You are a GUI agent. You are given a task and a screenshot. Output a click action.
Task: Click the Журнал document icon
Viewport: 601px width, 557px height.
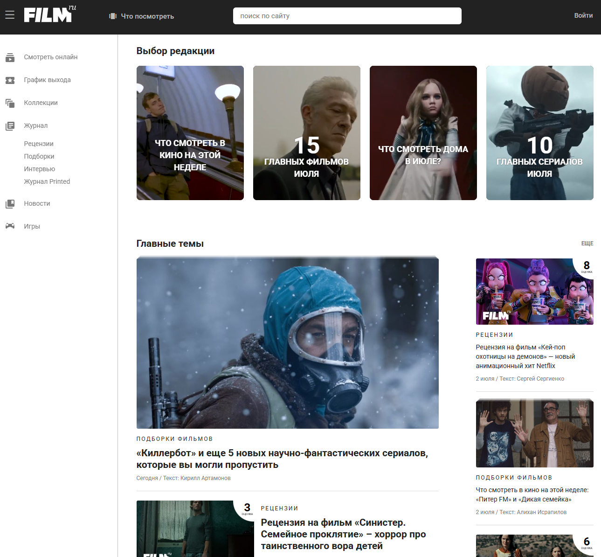10,126
